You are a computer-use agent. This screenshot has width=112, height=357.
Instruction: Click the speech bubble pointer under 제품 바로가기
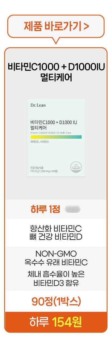56,41
